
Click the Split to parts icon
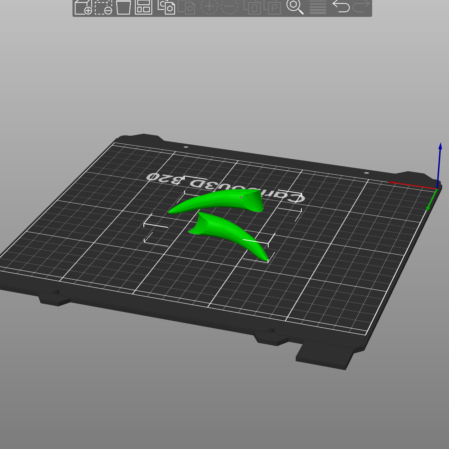coord(272,7)
